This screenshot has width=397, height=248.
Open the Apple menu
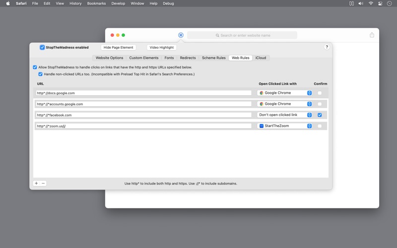coord(8,3)
